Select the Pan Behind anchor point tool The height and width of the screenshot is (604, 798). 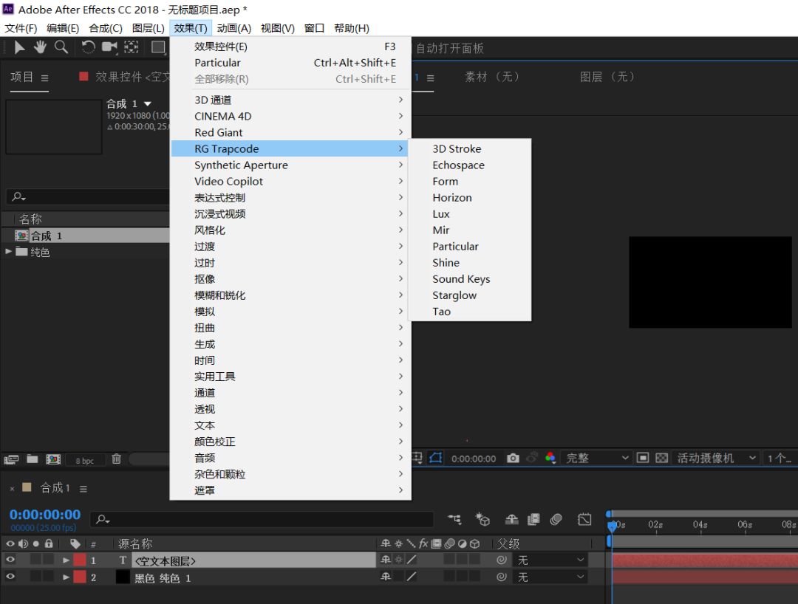coord(132,47)
